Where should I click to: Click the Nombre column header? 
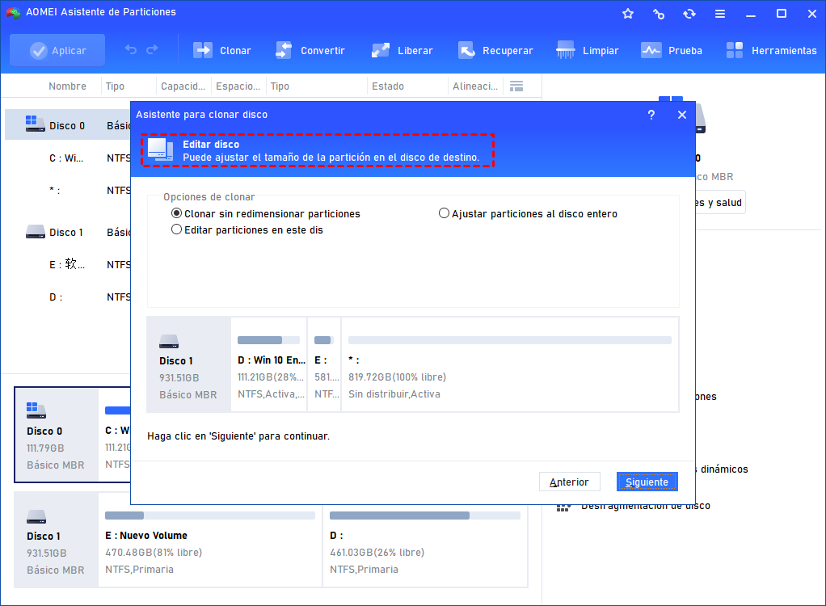click(67, 86)
